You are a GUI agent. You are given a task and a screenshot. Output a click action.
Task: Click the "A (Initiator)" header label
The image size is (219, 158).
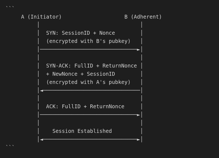pyautogui.click(x=41, y=17)
